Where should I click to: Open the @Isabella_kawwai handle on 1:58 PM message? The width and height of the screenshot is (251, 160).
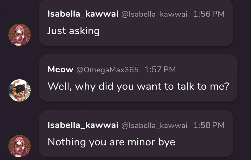(154, 126)
